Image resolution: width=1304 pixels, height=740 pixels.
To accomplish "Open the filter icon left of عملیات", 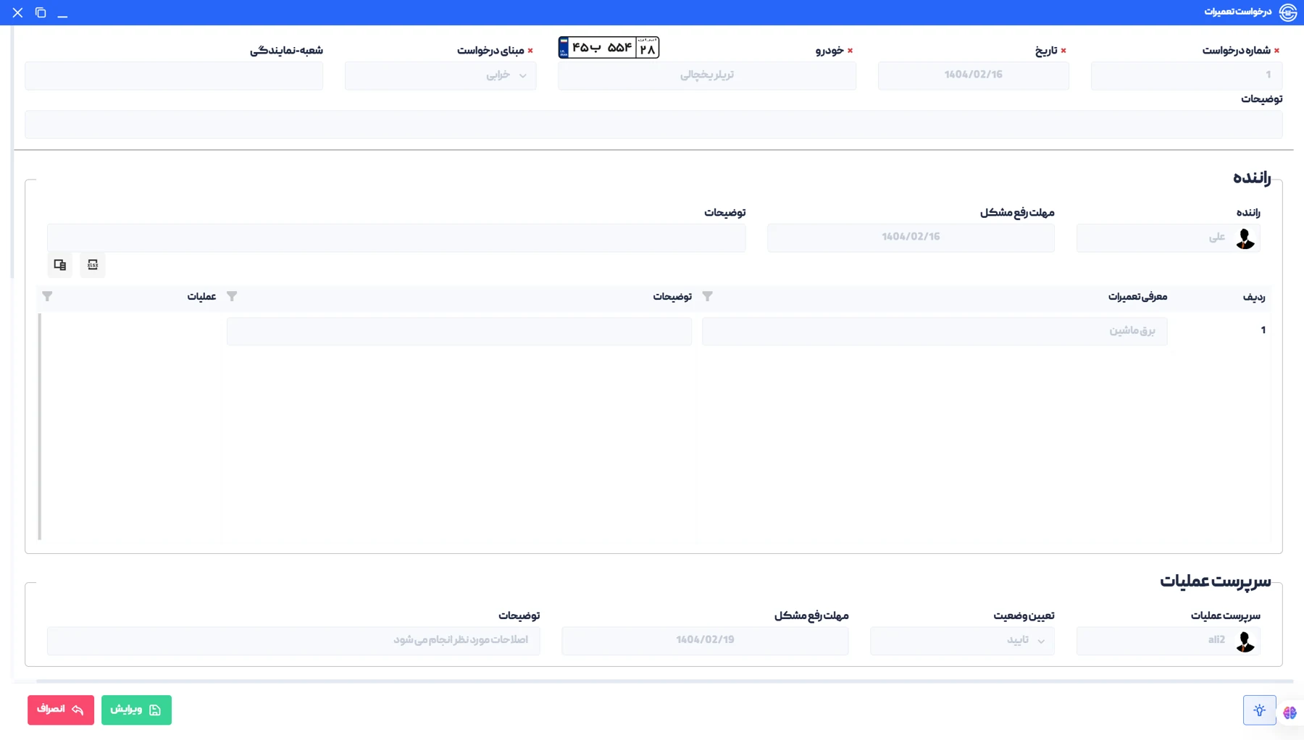I will tap(47, 296).
